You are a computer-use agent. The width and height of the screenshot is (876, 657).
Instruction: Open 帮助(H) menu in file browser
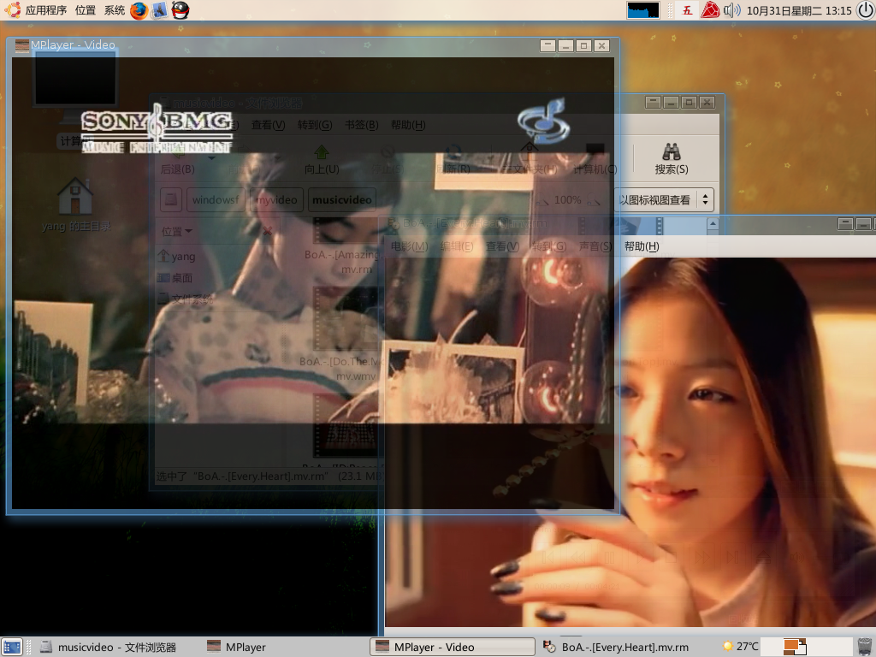(408, 125)
